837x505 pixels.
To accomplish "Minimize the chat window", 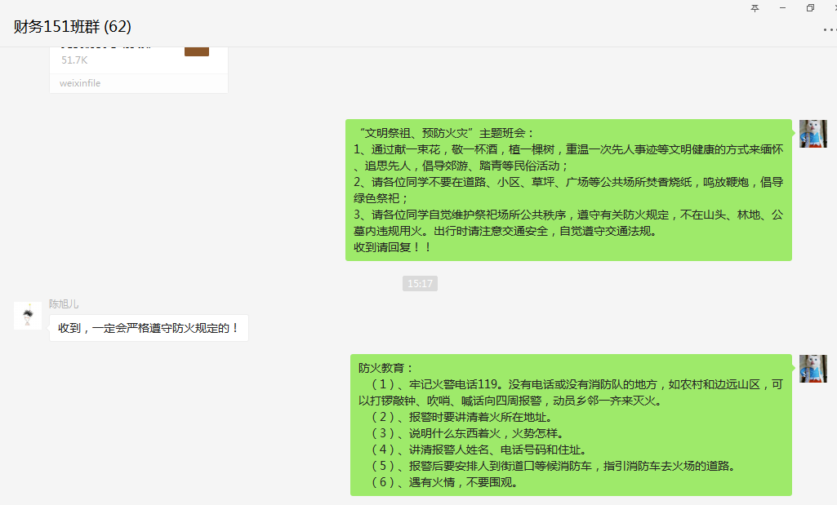I will pyautogui.click(x=782, y=7).
